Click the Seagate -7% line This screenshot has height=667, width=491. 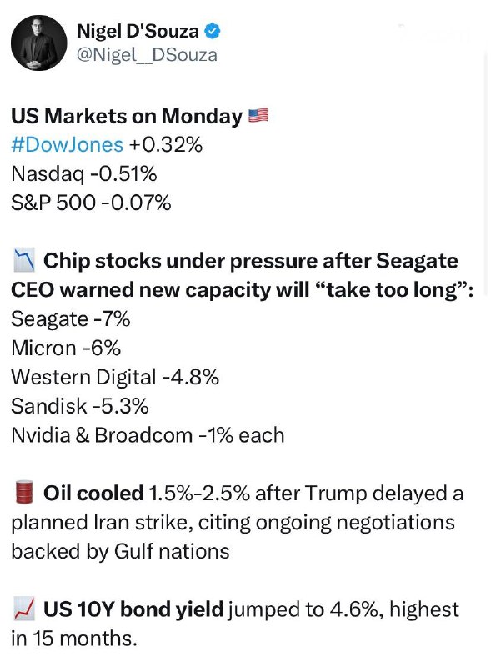(x=71, y=319)
